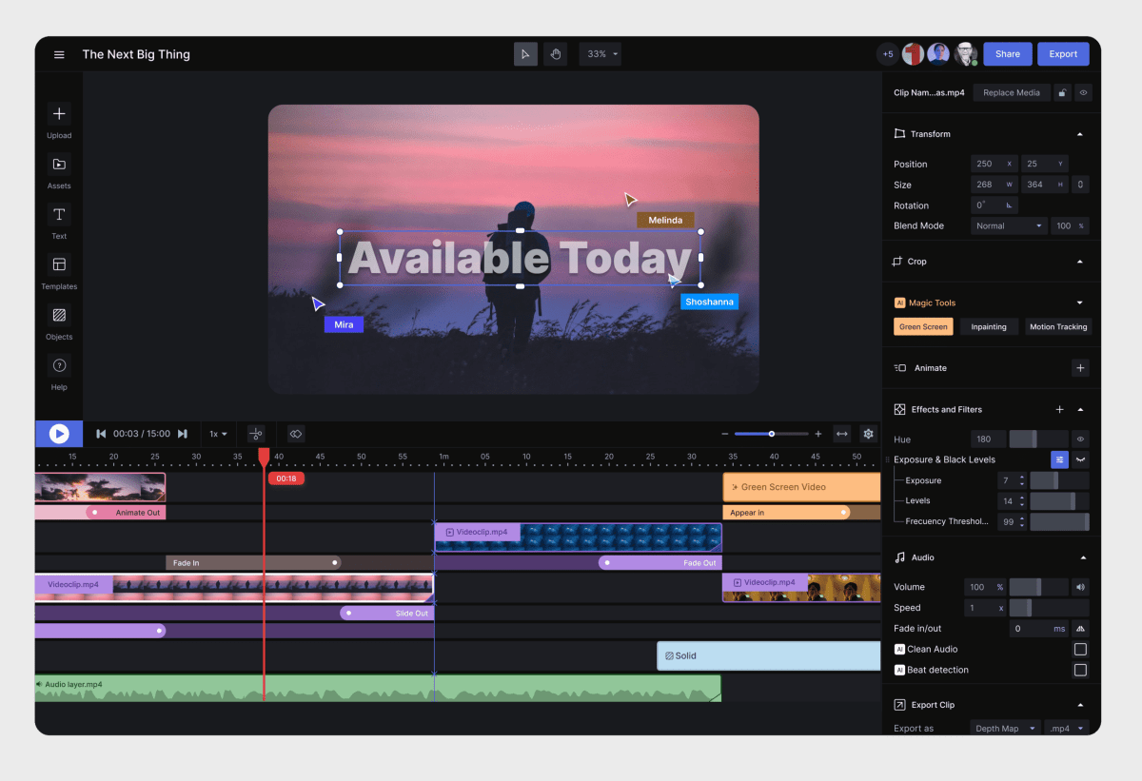The width and height of the screenshot is (1142, 781).
Task: Open the Assets folder
Action: pyautogui.click(x=59, y=165)
